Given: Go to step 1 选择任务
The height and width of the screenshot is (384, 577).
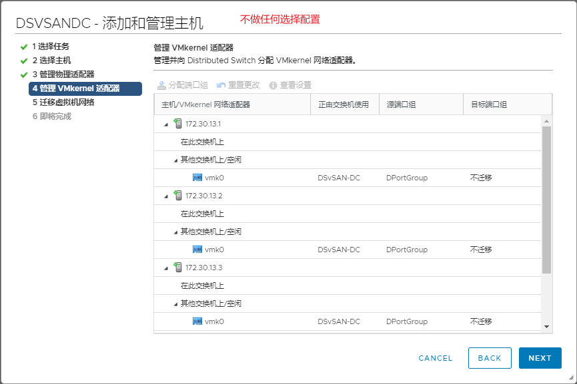Looking at the screenshot, I should pyautogui.click(x=51, y=47).
